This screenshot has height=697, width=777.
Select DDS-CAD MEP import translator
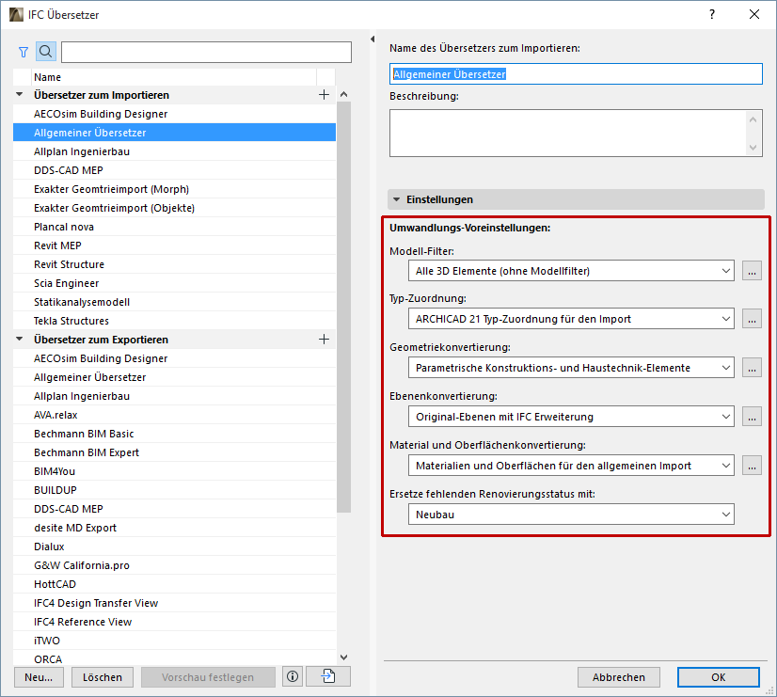[174, 170]
